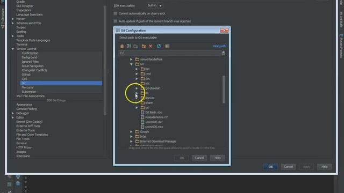This screenshot has width=344, height=193.
Task: Enable auto-update if push rejected checkbox
Action: (x=116, y=21)
